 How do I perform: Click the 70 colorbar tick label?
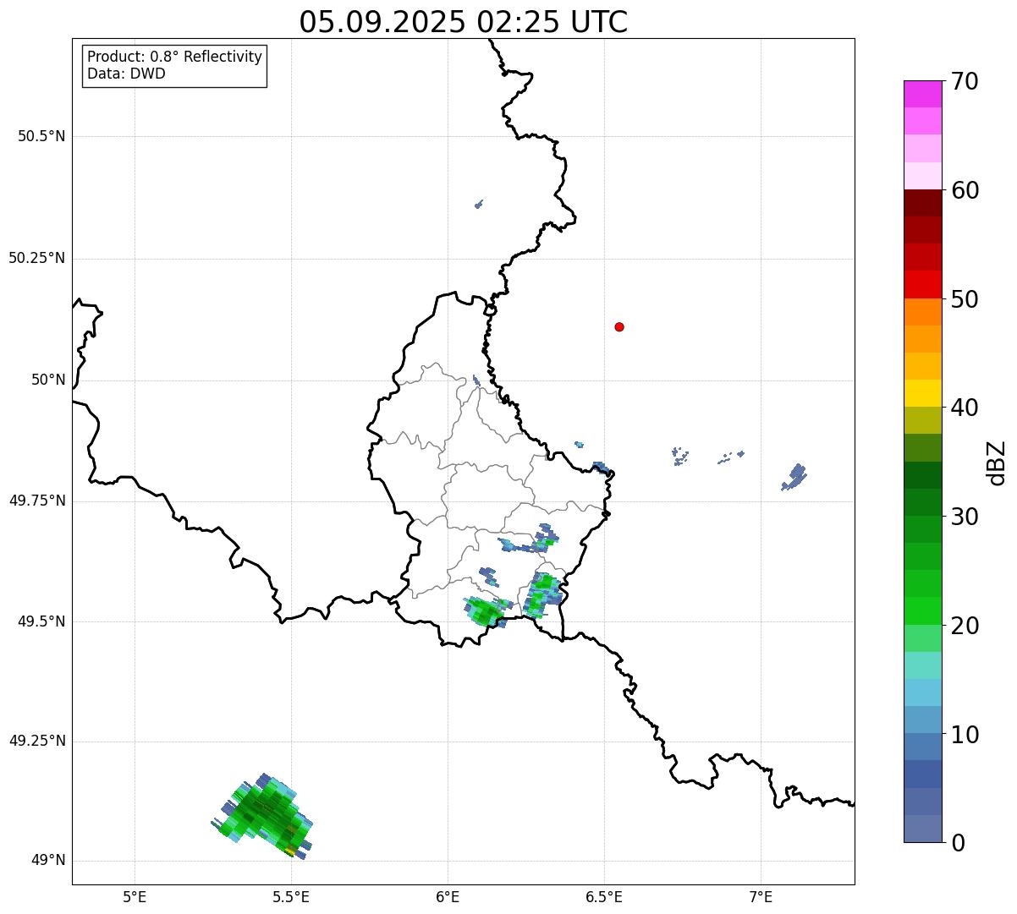(965, 82)
